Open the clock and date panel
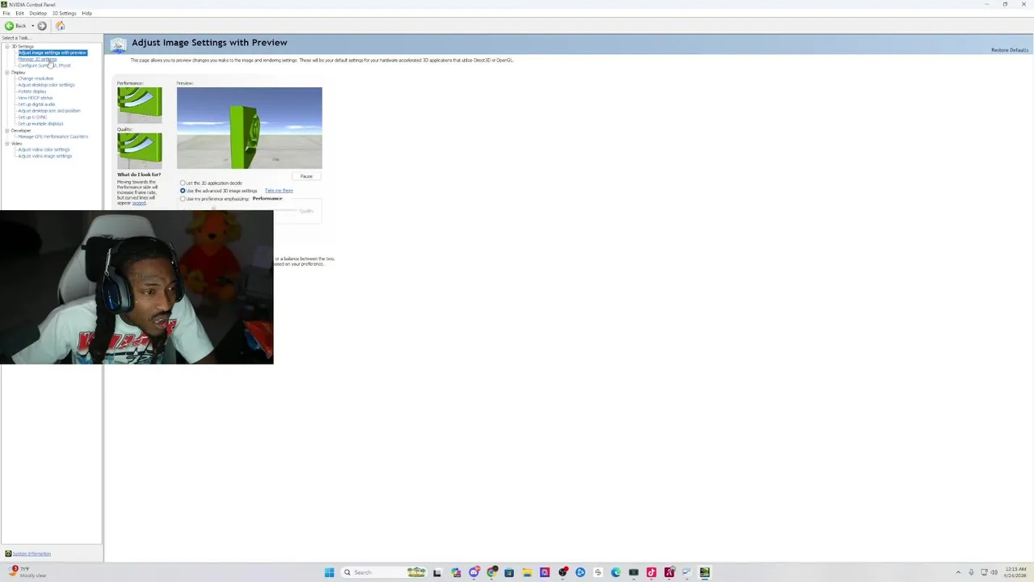Screen dimensions: 1034x582 tap(1015, 572)
